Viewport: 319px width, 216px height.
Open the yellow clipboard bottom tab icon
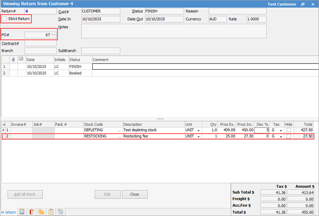tap(51, 212)
